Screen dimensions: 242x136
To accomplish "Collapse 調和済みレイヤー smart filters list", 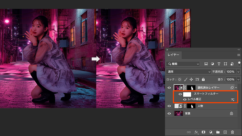I will pos(236,88).
